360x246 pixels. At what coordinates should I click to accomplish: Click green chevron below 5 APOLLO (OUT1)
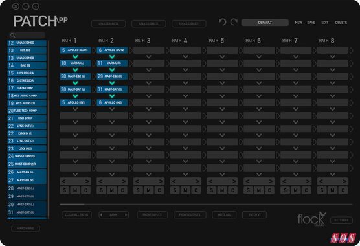pos(75,57)
